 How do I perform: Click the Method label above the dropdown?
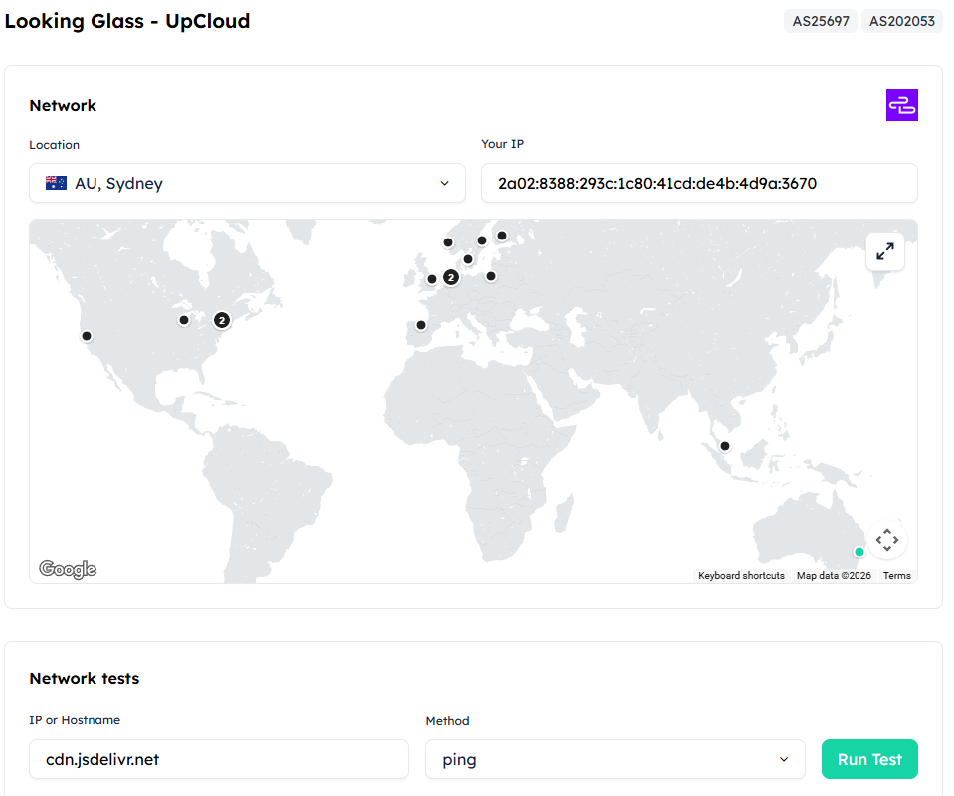click(x=448, y=721)
